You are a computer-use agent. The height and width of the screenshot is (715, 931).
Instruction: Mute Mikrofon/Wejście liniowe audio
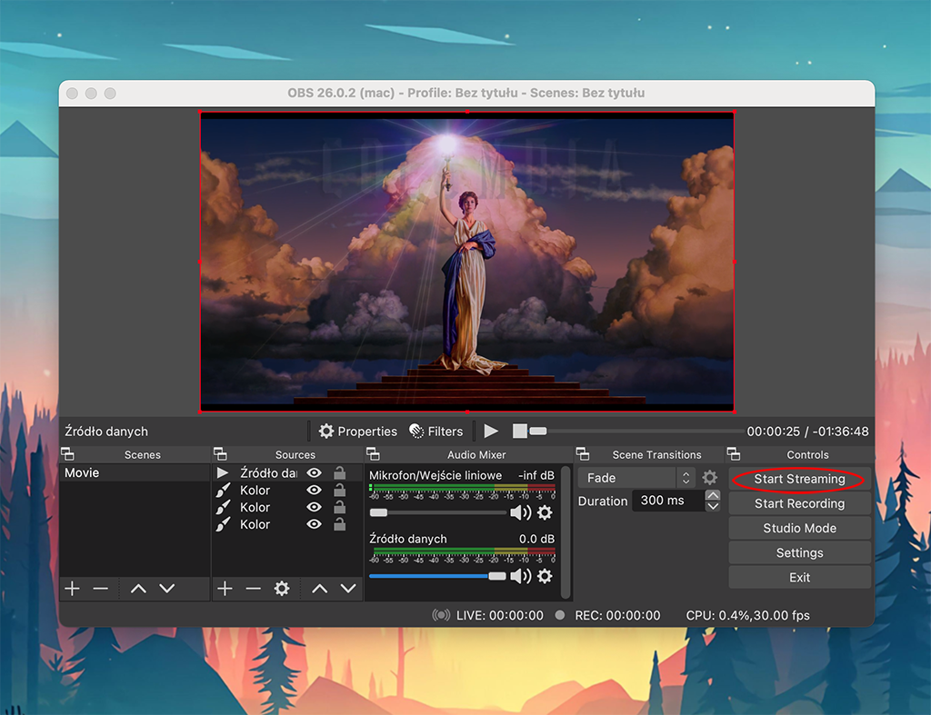521,512
